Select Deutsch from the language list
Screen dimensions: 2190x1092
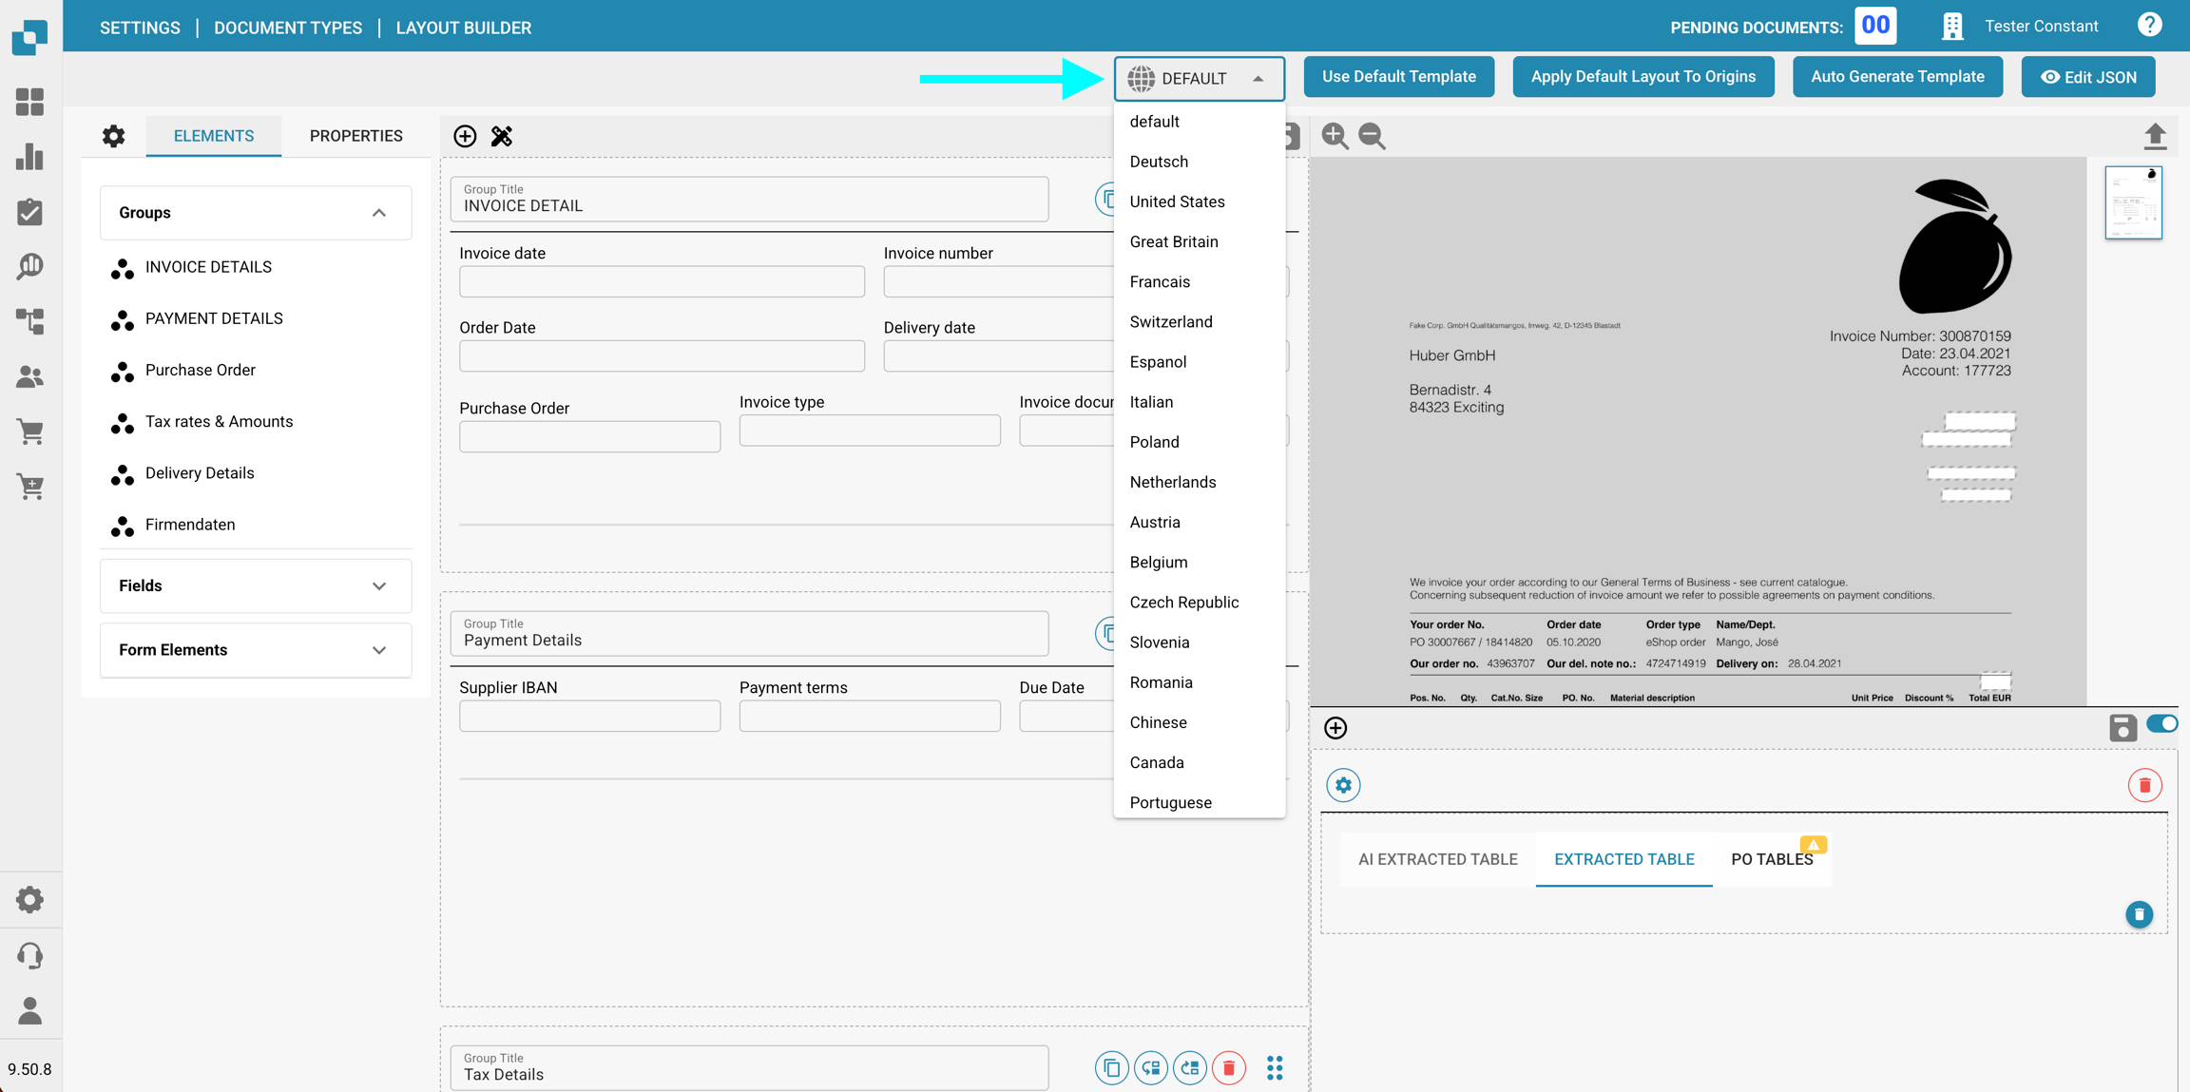pyautogui.click(x=1159, y=162)
